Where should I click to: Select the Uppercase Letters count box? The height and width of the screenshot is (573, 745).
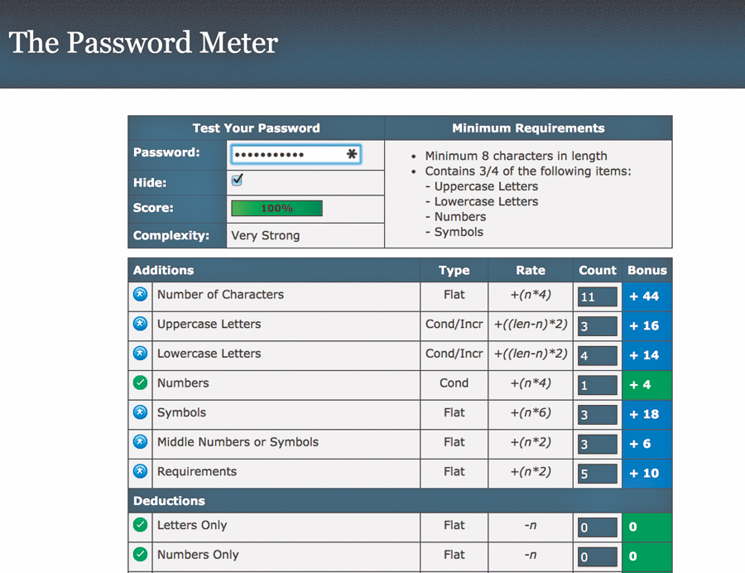pyautogui.click(x=597, y=326)
